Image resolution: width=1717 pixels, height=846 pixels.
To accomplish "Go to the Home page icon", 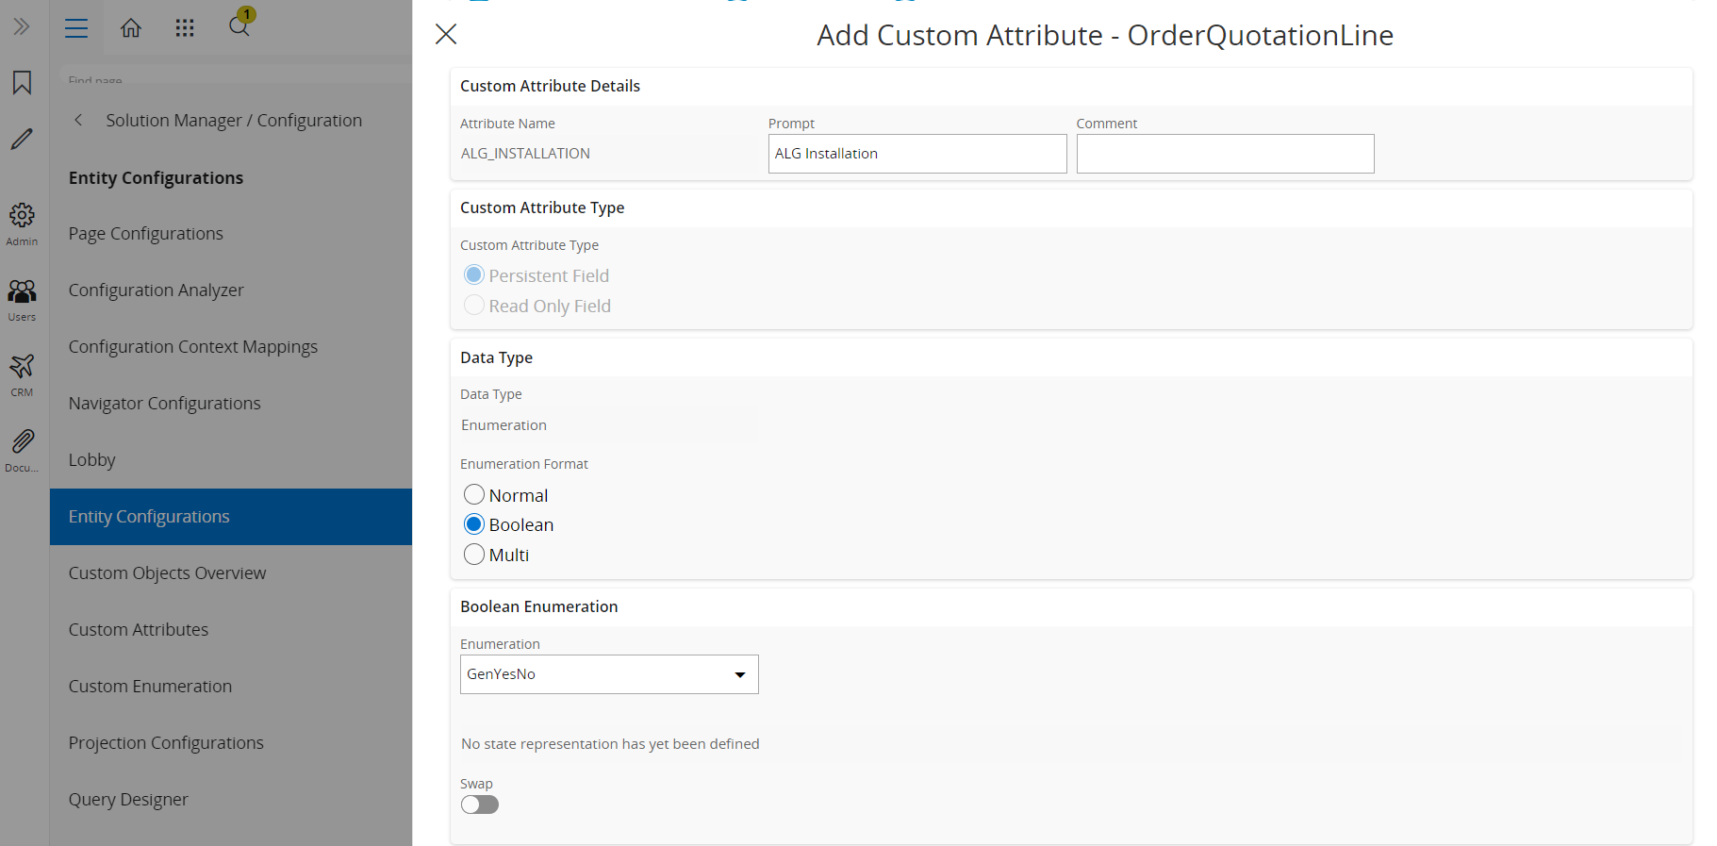I will [x=131, y=28].
